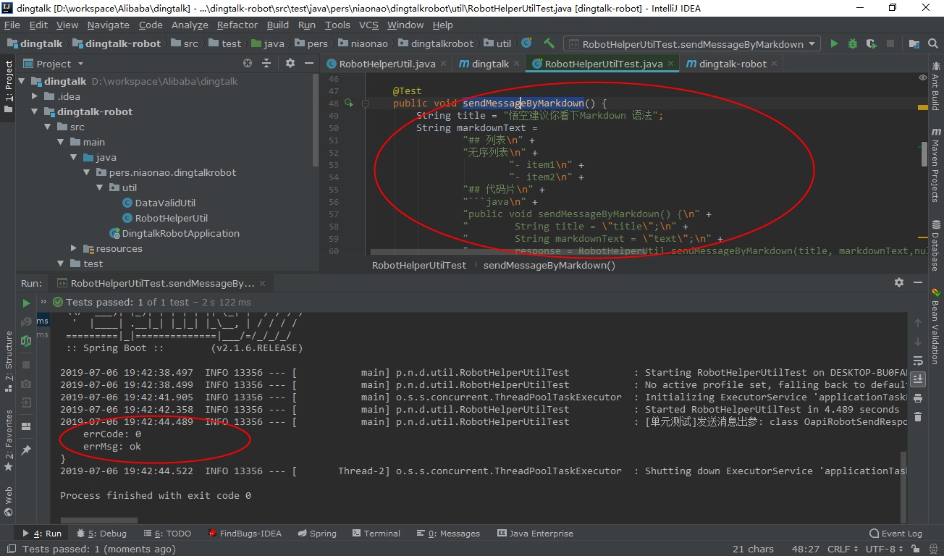Clear all console output trash icon

(918, 416)
